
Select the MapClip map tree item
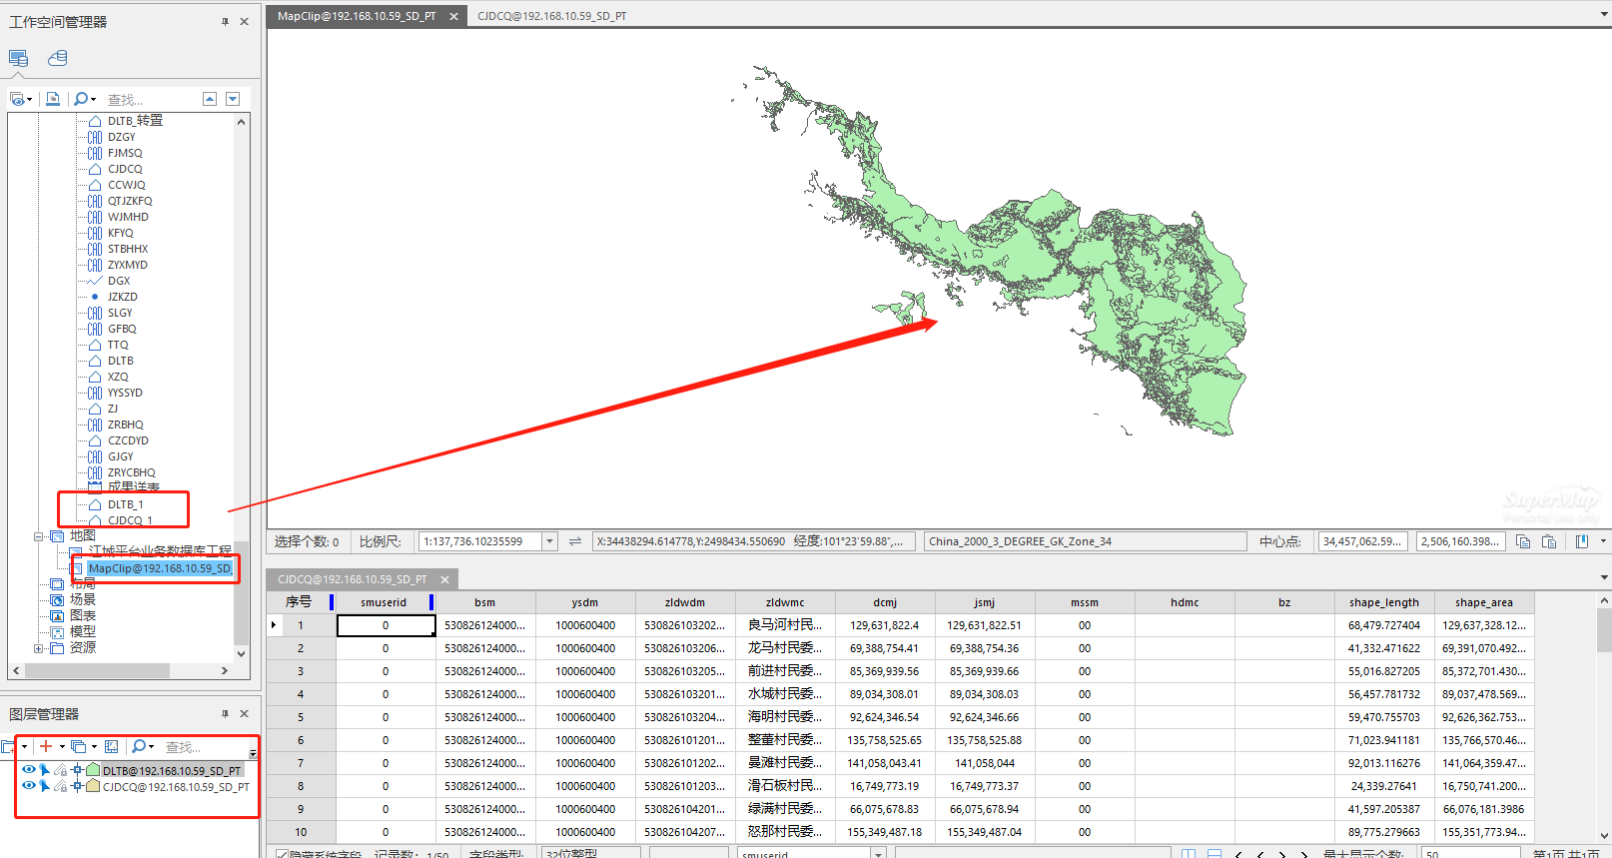pos(159,568)
